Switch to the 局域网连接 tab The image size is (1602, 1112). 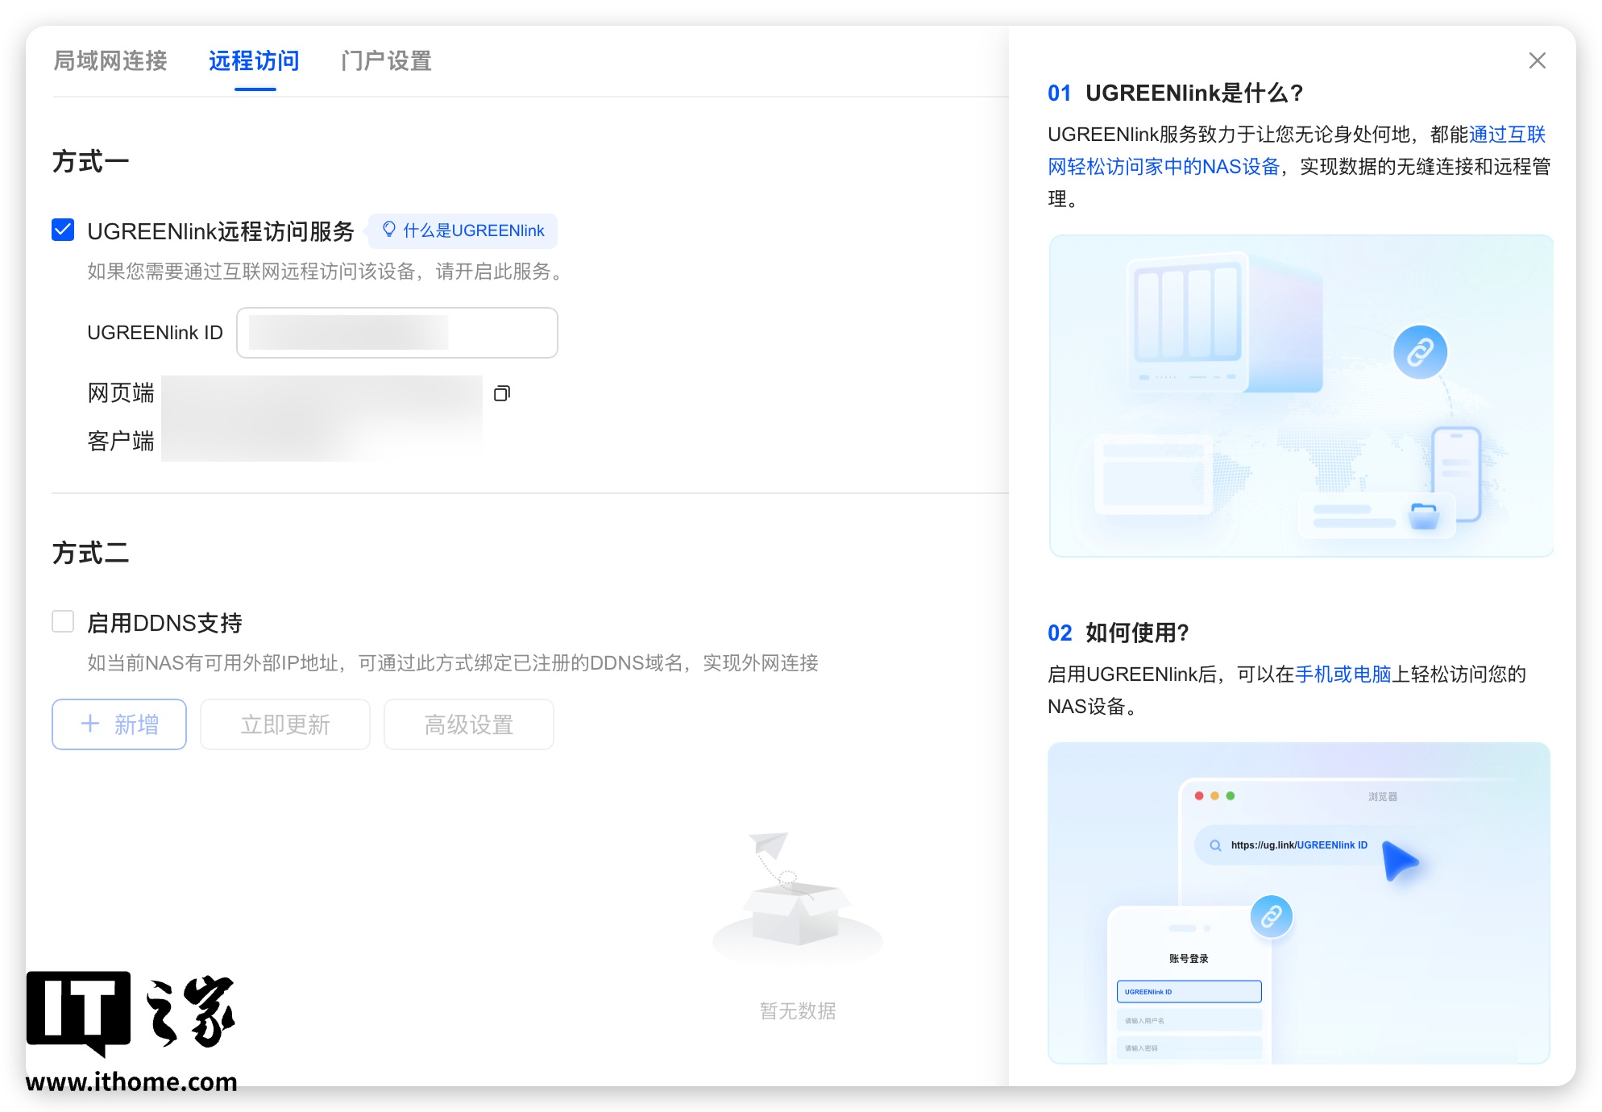pyautogui.click(x=110, y=60)
